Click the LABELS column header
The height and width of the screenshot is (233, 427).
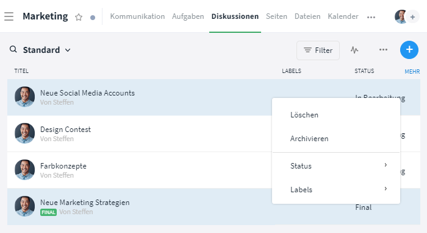pos(292,71)
